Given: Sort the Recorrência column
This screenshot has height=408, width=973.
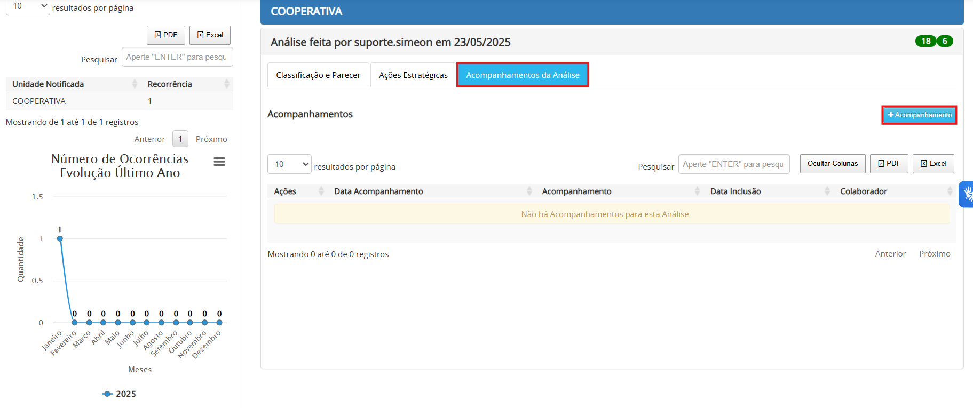Looking at the screenshot, I should point(226,84).
